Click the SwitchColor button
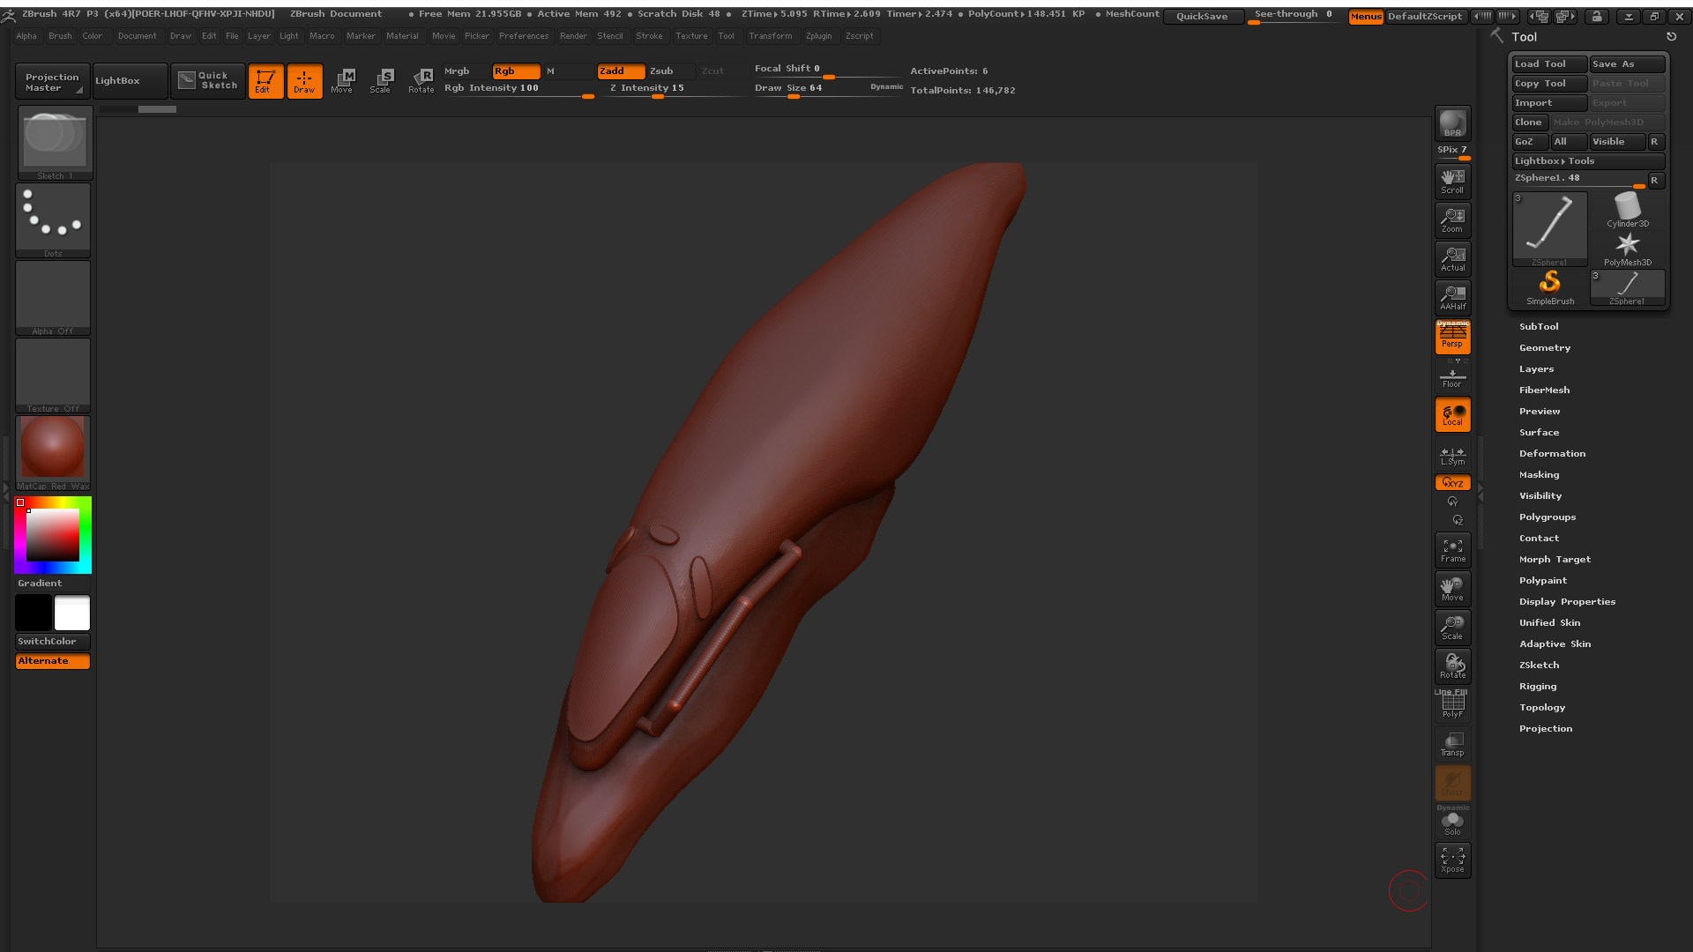The width and height of the screenshot is (1693, 952). (x=53, y=642)
